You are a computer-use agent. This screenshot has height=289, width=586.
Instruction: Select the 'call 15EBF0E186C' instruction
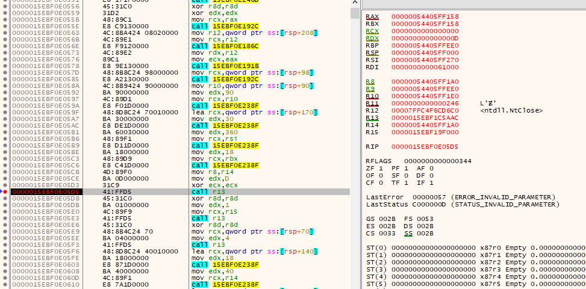click(225, 46)
